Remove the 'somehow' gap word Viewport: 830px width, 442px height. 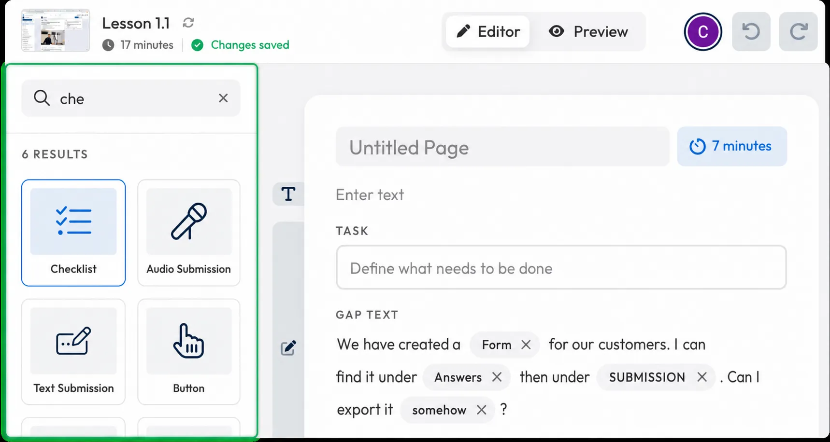click(x=481, y=410)
